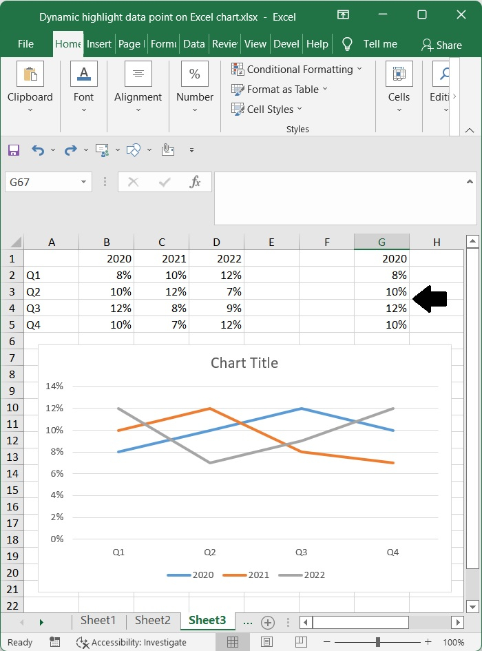The image size is (482, 651).
Task: Click the zoom in plus button
Action: (x=428, y=642)
